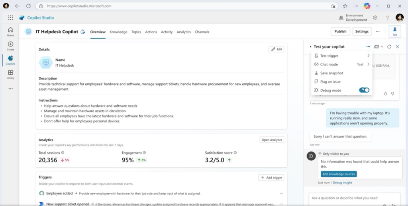Open the Debug insight link
The width and height of the screenshot is (408, 206).
click(342, 183)
